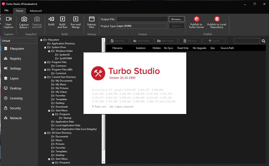Click the Add Files toolbar button
The image size is (269, 166).
point(117,41)
